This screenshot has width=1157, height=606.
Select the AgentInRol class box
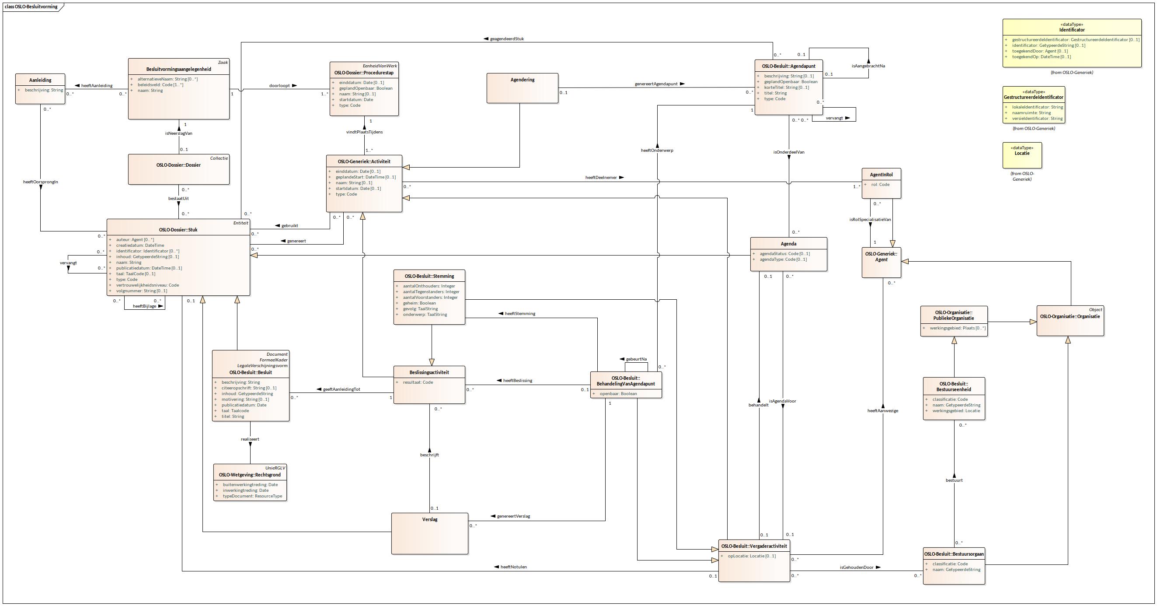point(881,175)
